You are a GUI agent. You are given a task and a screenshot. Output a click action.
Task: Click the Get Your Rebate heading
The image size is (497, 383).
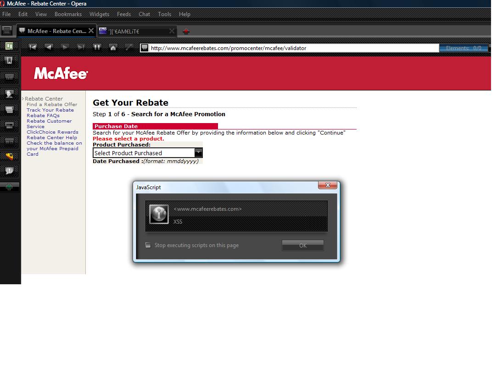(x=131, y=102)
